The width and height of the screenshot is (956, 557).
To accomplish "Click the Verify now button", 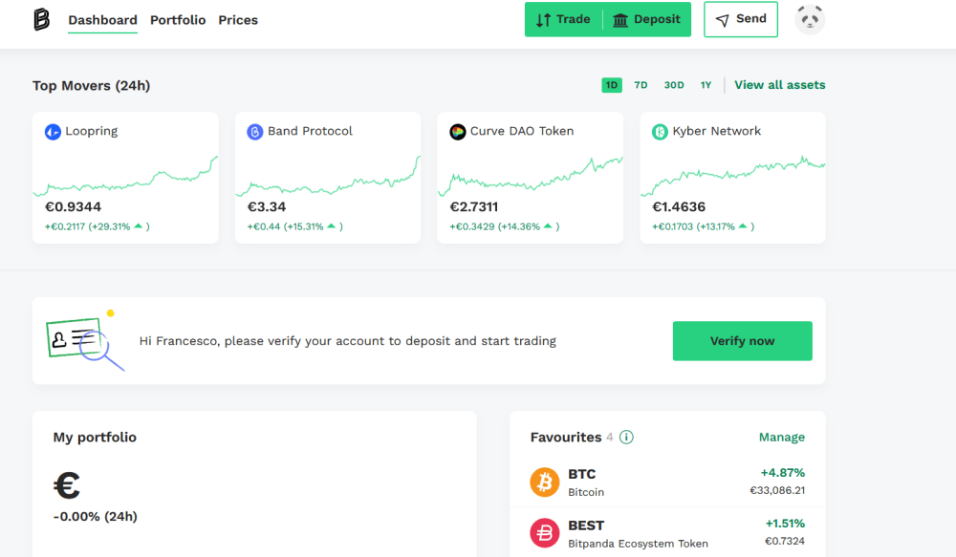I will (x=742, y=341).
